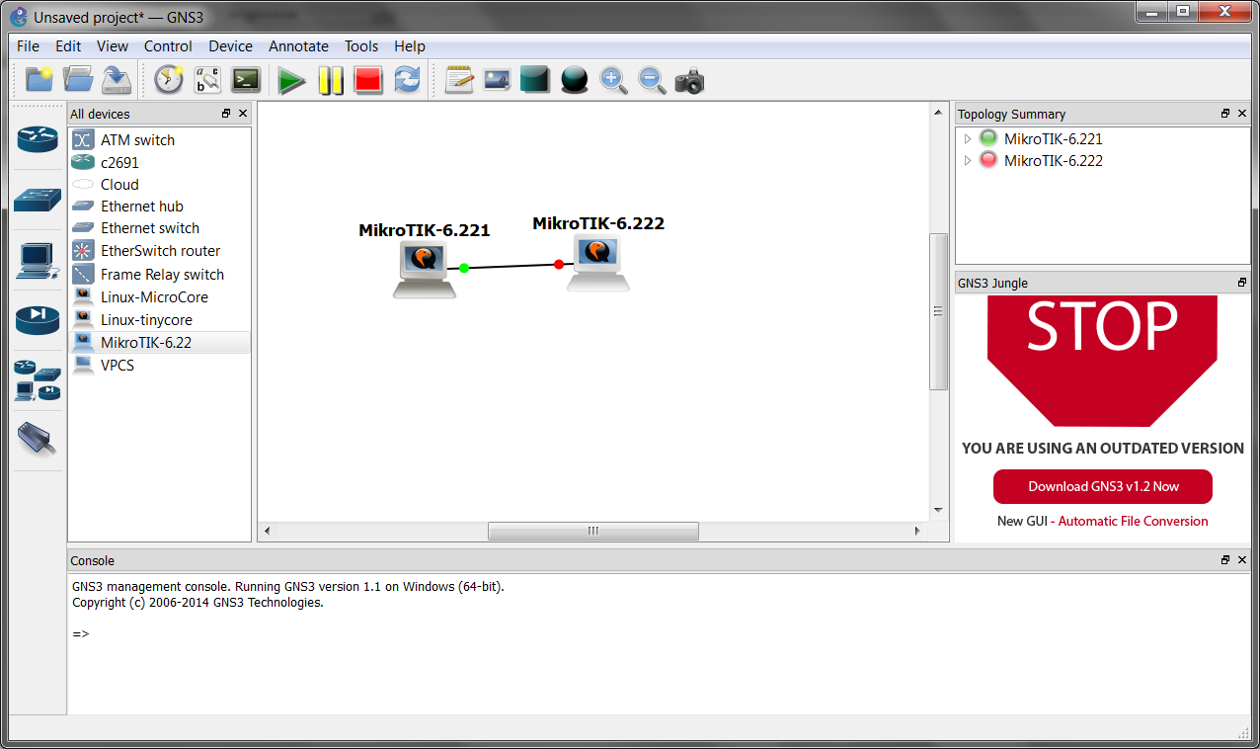Select MikroTIK-6.221 node on canvas
The image size is (1260, 749).
(x=425, y=268)
